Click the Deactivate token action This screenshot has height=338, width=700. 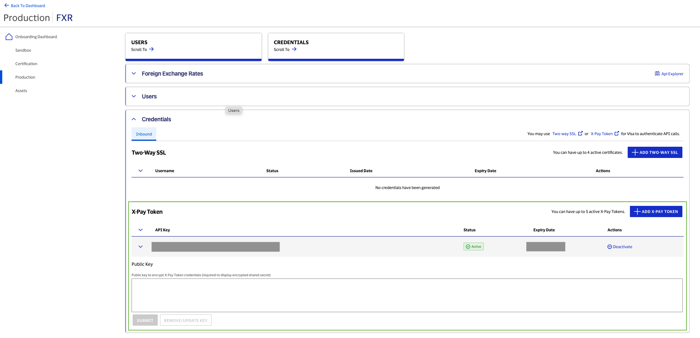point(620,247)
